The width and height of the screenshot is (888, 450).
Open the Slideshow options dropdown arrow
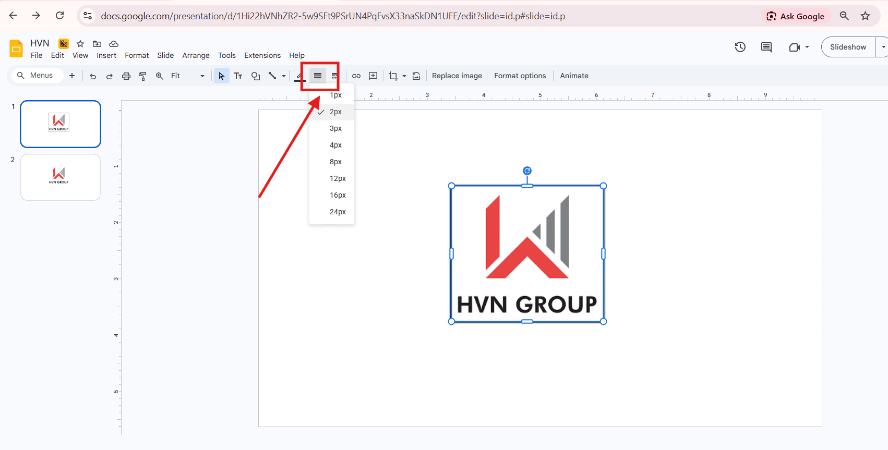tap(883, 47)
